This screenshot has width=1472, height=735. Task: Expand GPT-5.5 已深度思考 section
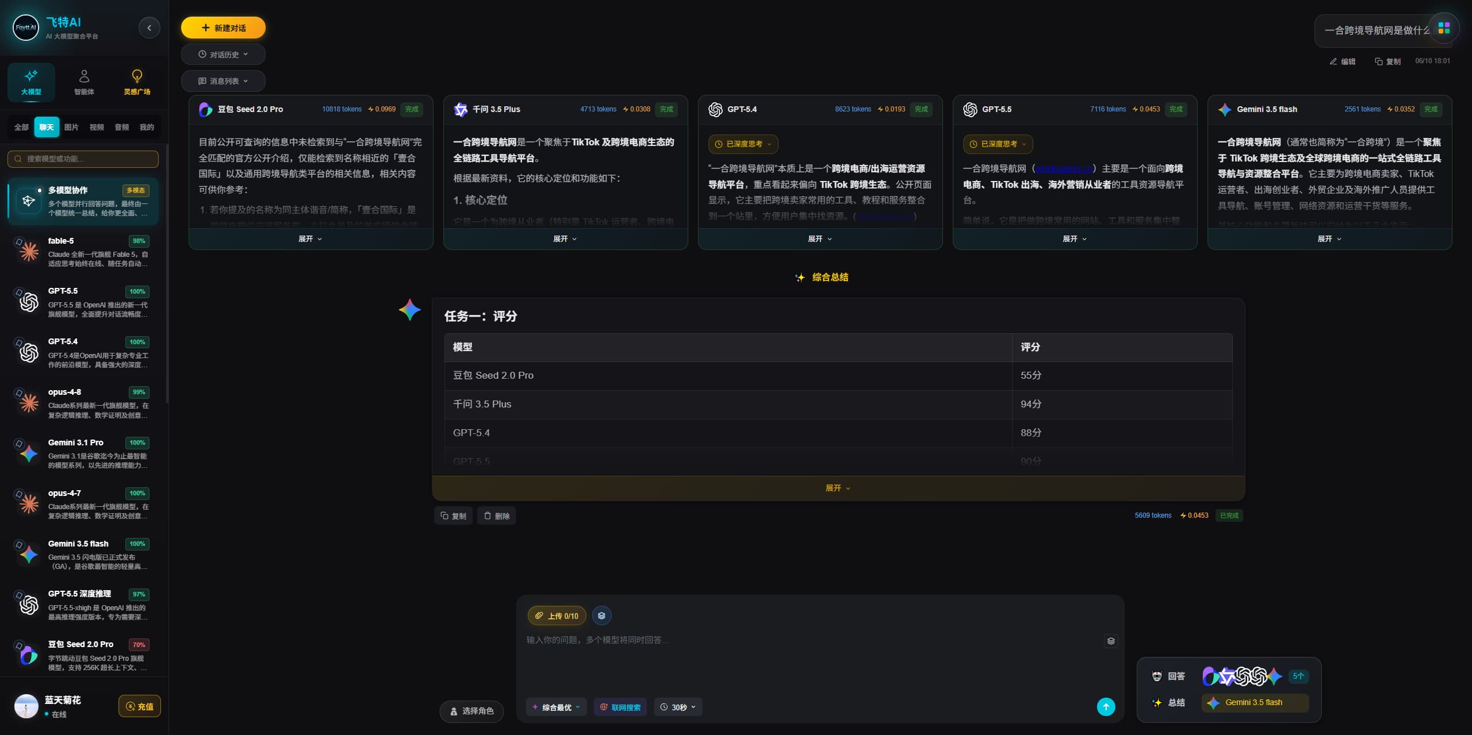998,144
